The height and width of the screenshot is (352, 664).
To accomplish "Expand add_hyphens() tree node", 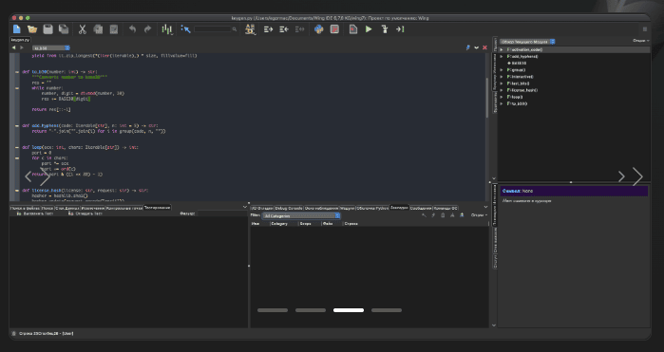I will click(502, 56).
